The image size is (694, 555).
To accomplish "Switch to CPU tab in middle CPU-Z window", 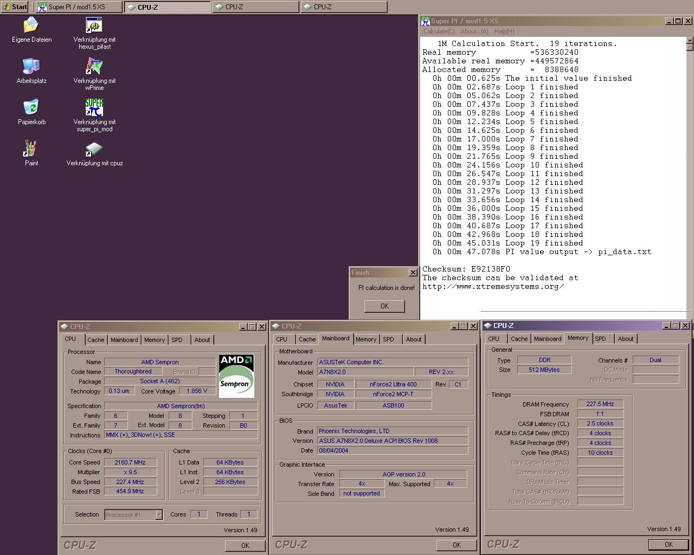I will point(282,339).
